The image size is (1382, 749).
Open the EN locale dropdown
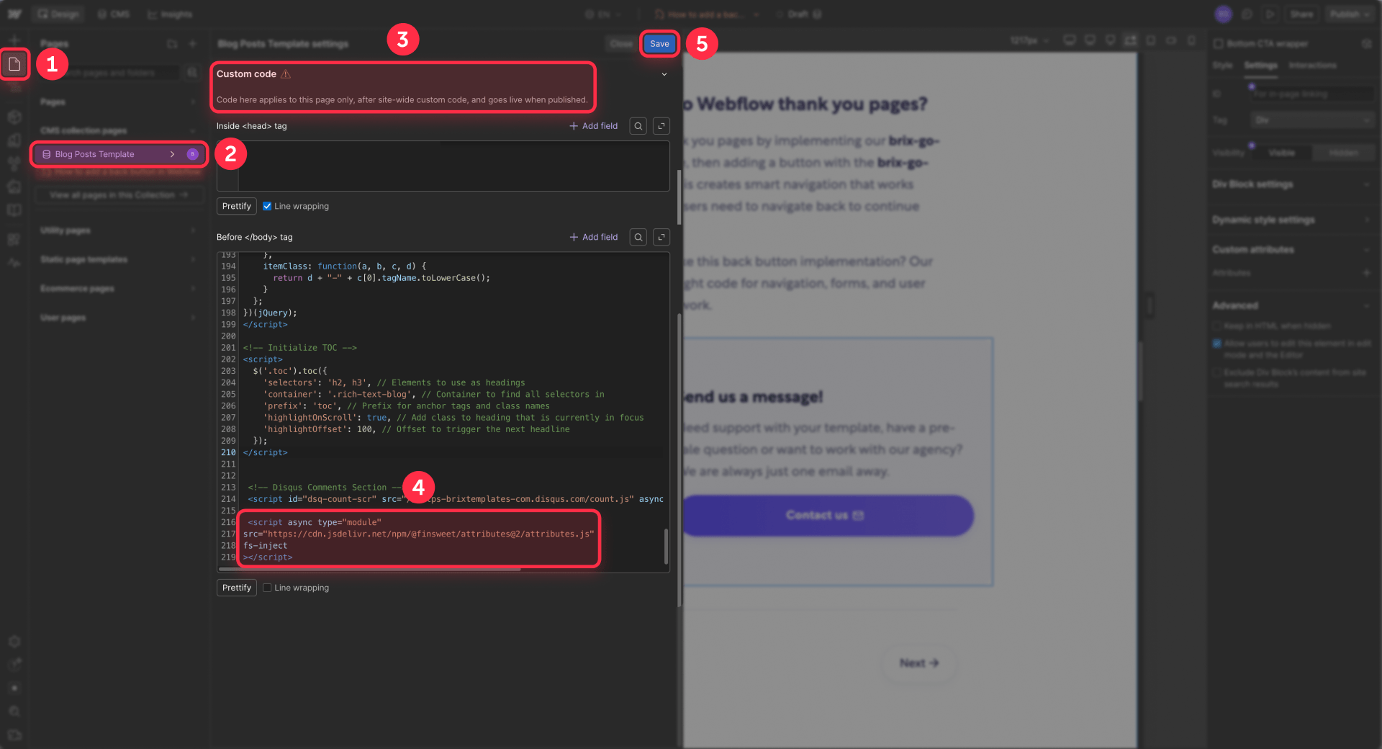[x=603, y=14]
